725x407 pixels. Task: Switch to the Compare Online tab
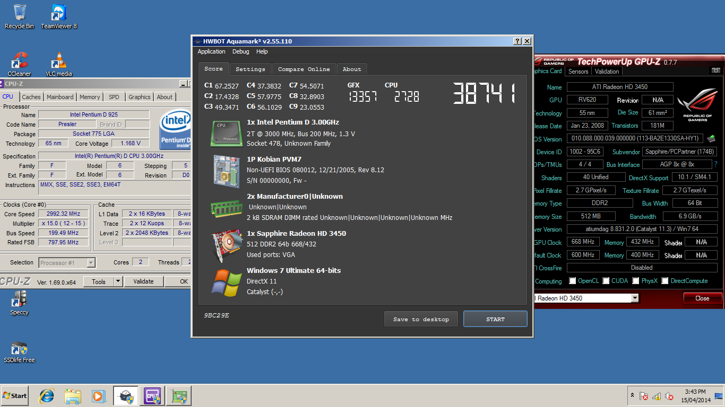304,69
